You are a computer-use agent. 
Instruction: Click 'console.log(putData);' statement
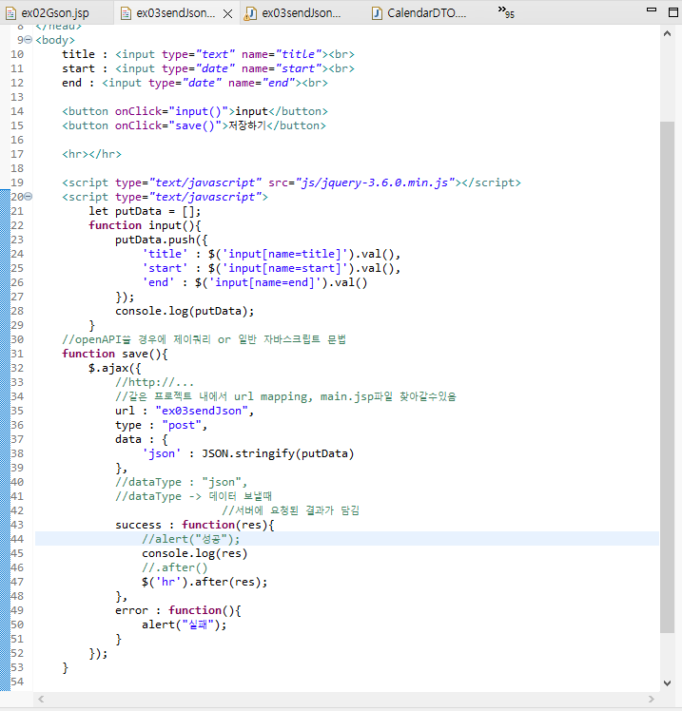point(185,311)
